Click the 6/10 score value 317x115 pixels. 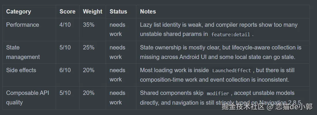(x=65, y=70)
